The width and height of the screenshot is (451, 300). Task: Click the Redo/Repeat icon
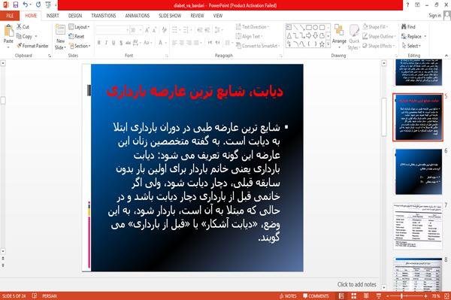(38, 5)
